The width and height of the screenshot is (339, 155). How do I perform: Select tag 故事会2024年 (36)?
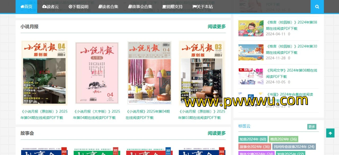click(x=255, y=147)
